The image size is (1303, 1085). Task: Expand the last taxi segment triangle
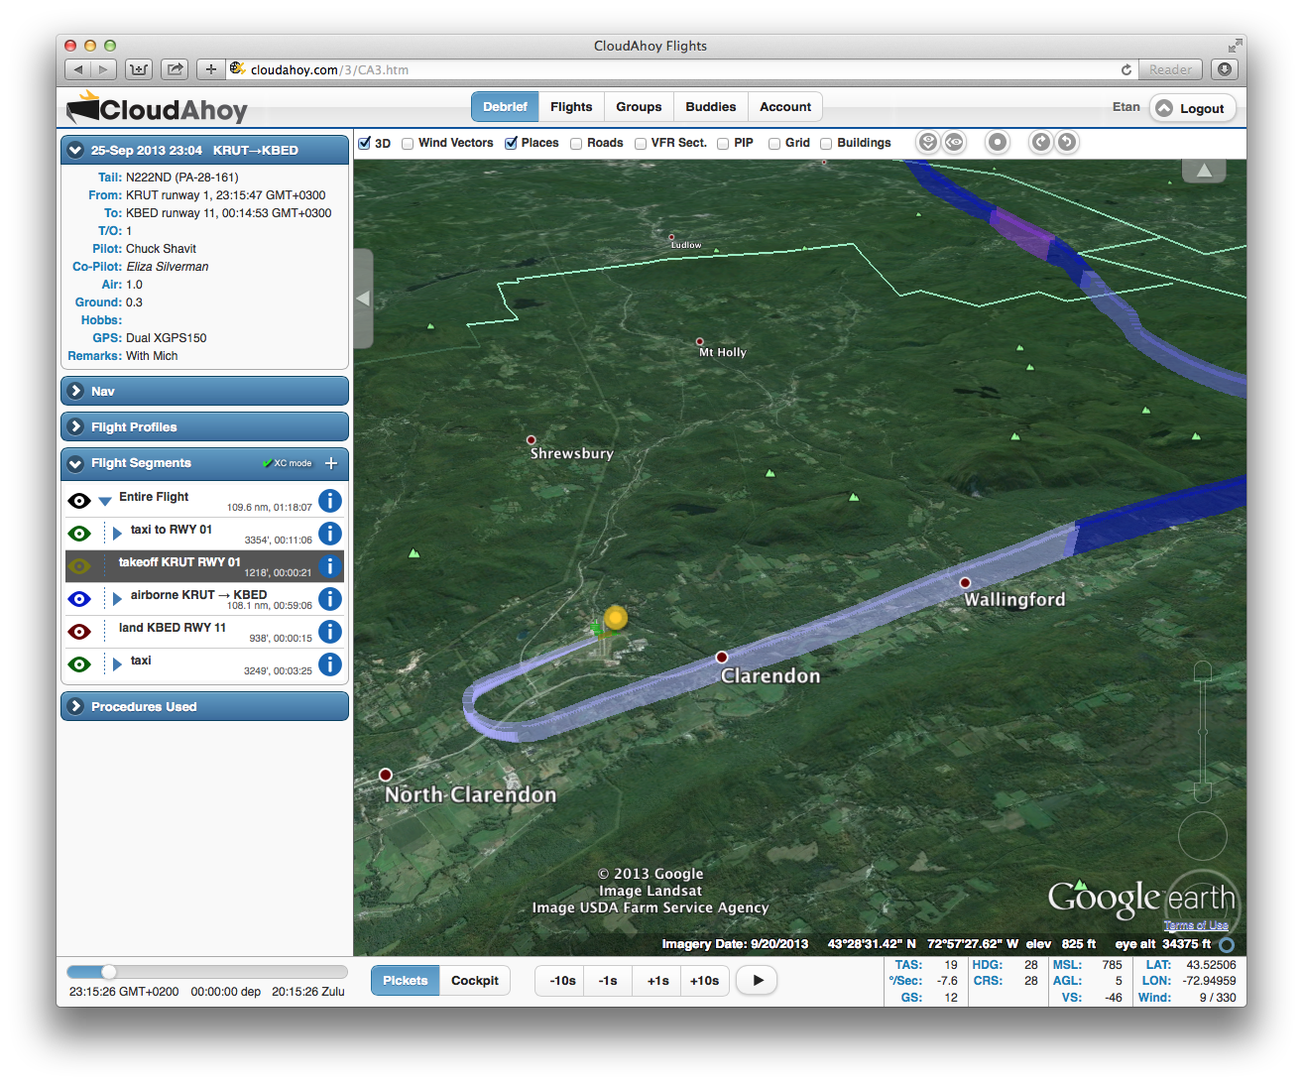pos(117,664)
